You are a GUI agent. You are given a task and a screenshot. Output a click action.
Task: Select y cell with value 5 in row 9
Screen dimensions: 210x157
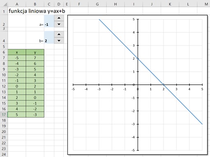click(x=35, y=69)
